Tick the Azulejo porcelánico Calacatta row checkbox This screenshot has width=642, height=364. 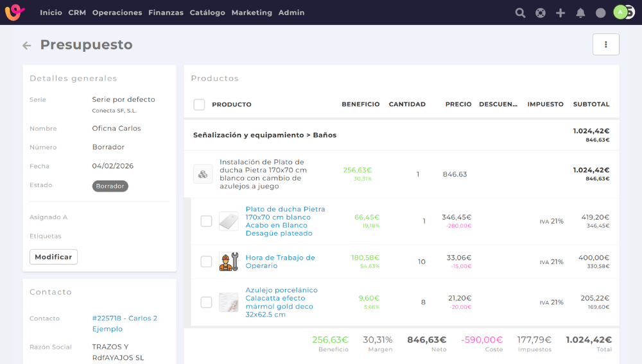206,302
